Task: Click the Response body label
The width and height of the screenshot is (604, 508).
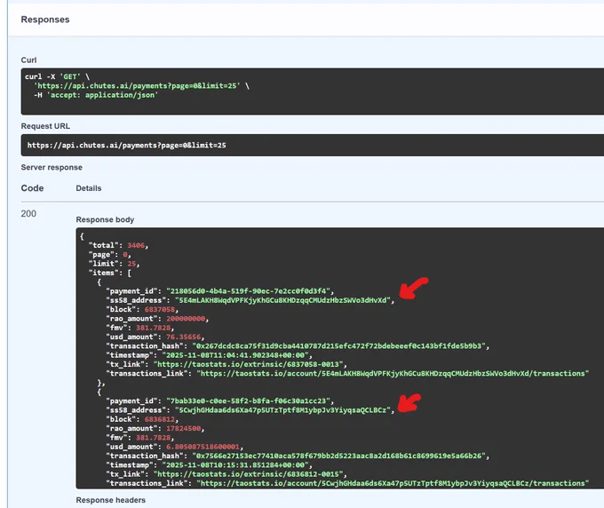Action: 105,219
